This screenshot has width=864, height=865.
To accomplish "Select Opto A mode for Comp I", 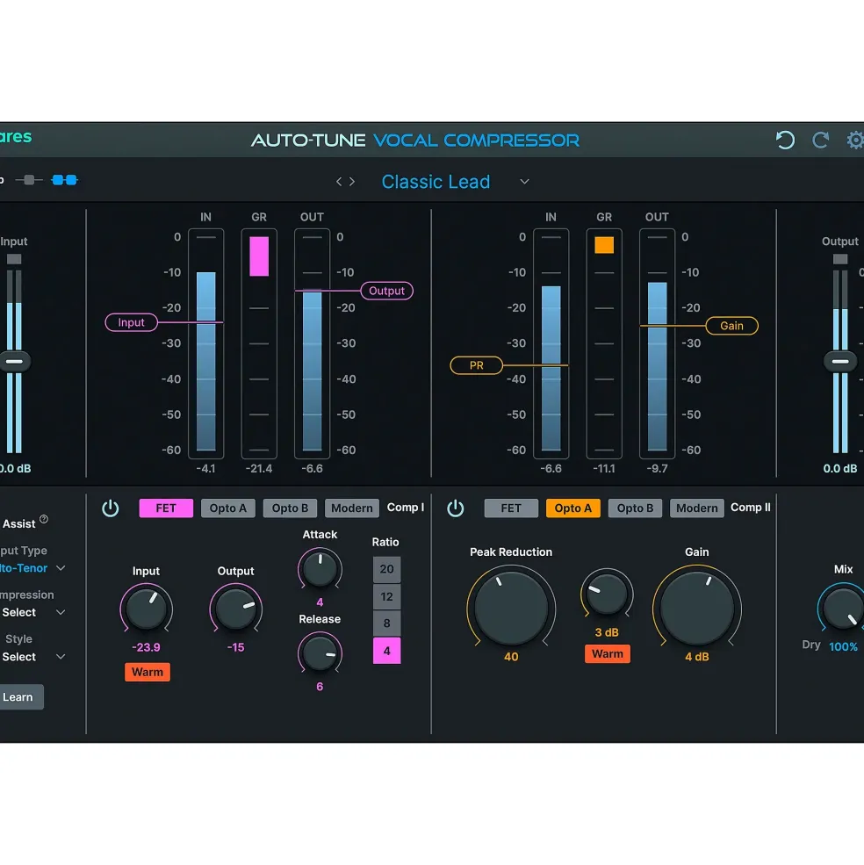I will click(228, 508).
